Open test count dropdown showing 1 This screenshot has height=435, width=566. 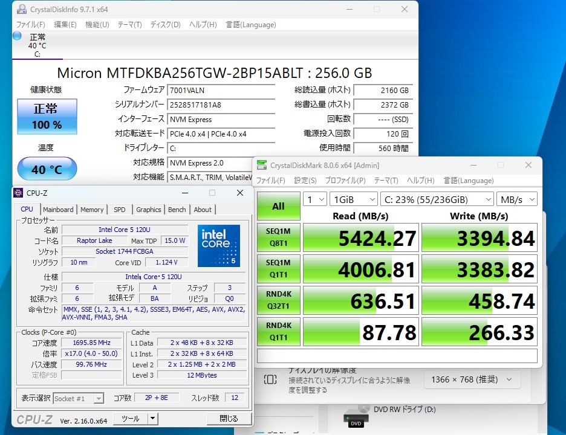click(x=315, y=199)
